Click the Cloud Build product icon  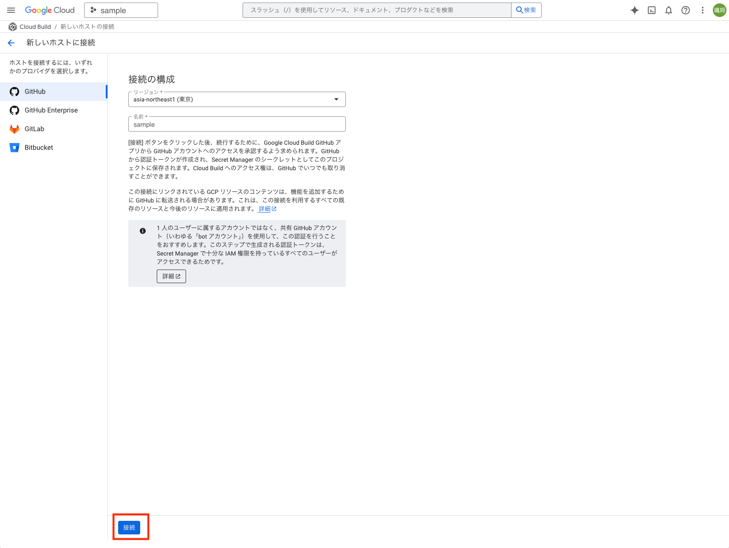pyautogui.click(x=13, y=27)
